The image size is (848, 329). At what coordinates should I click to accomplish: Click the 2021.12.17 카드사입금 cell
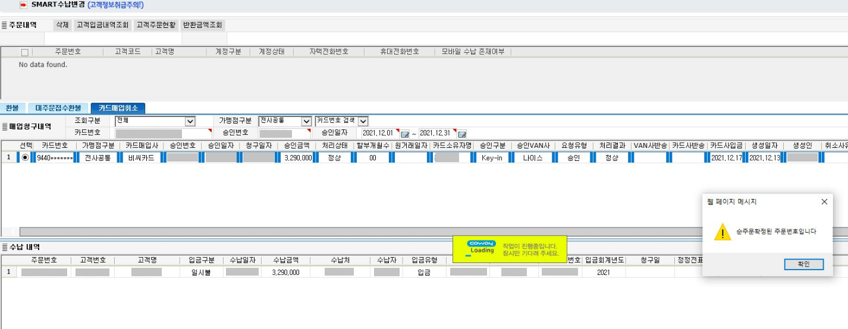726,158
